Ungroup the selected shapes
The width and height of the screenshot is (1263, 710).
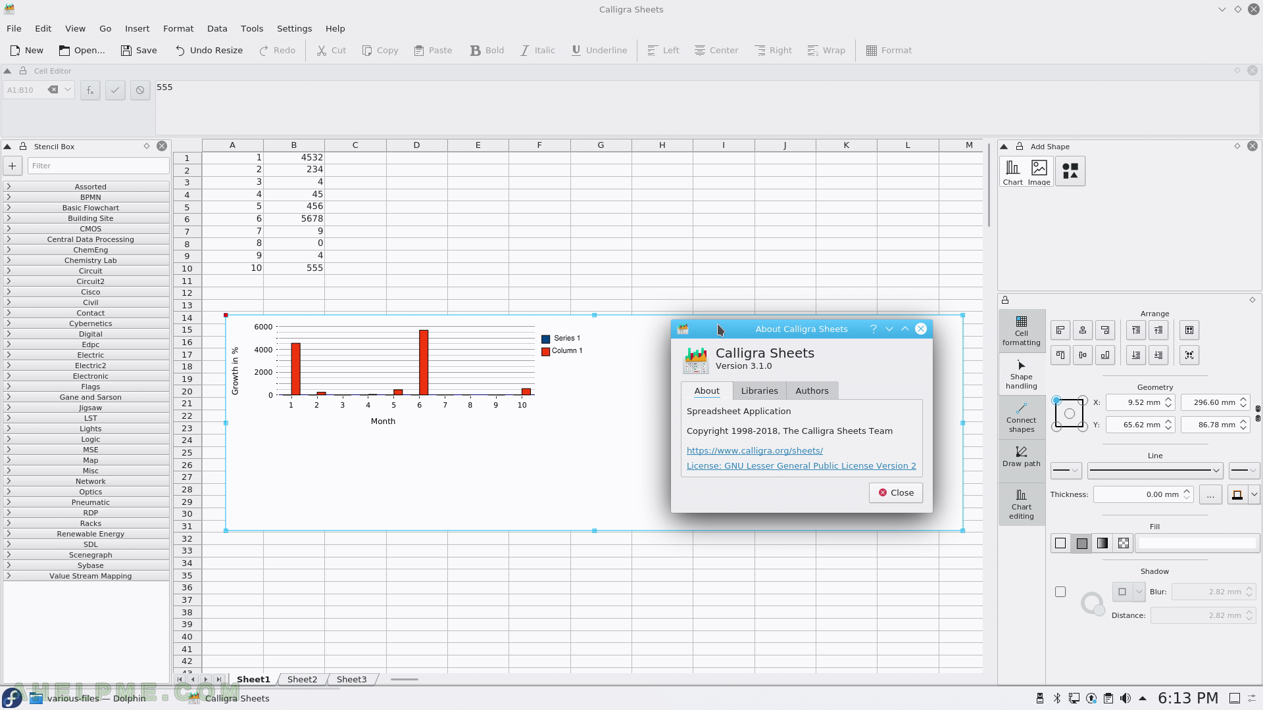coord(1189,355)
